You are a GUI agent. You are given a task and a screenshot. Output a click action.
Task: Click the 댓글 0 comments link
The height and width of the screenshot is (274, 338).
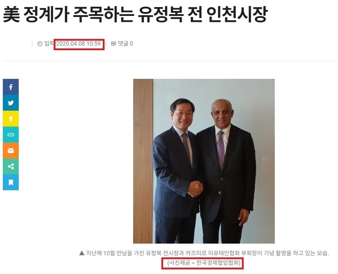coord(125,43)
